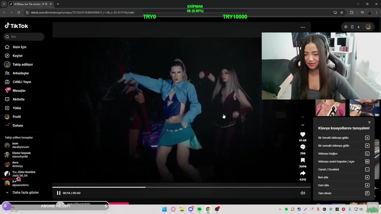
Task: Share video with arrow icon
Action: [303, 173]
